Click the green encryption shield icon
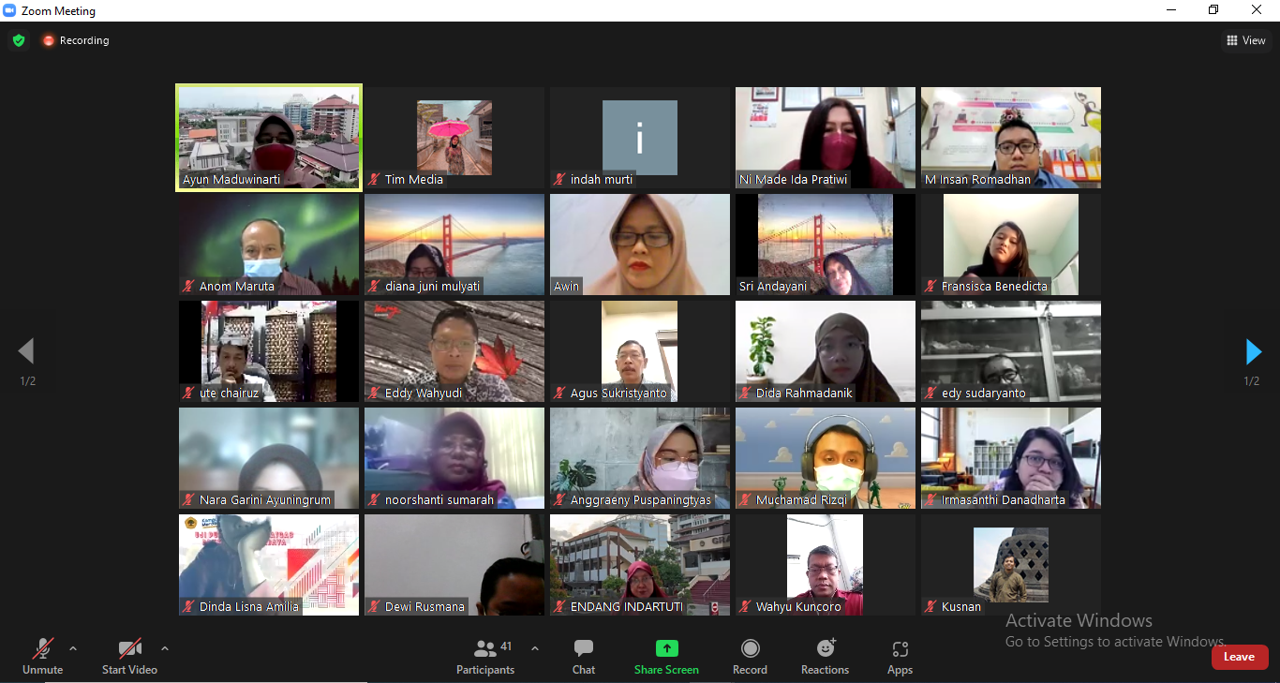This screenshot has height=683, width=1280. coord(19,40)
